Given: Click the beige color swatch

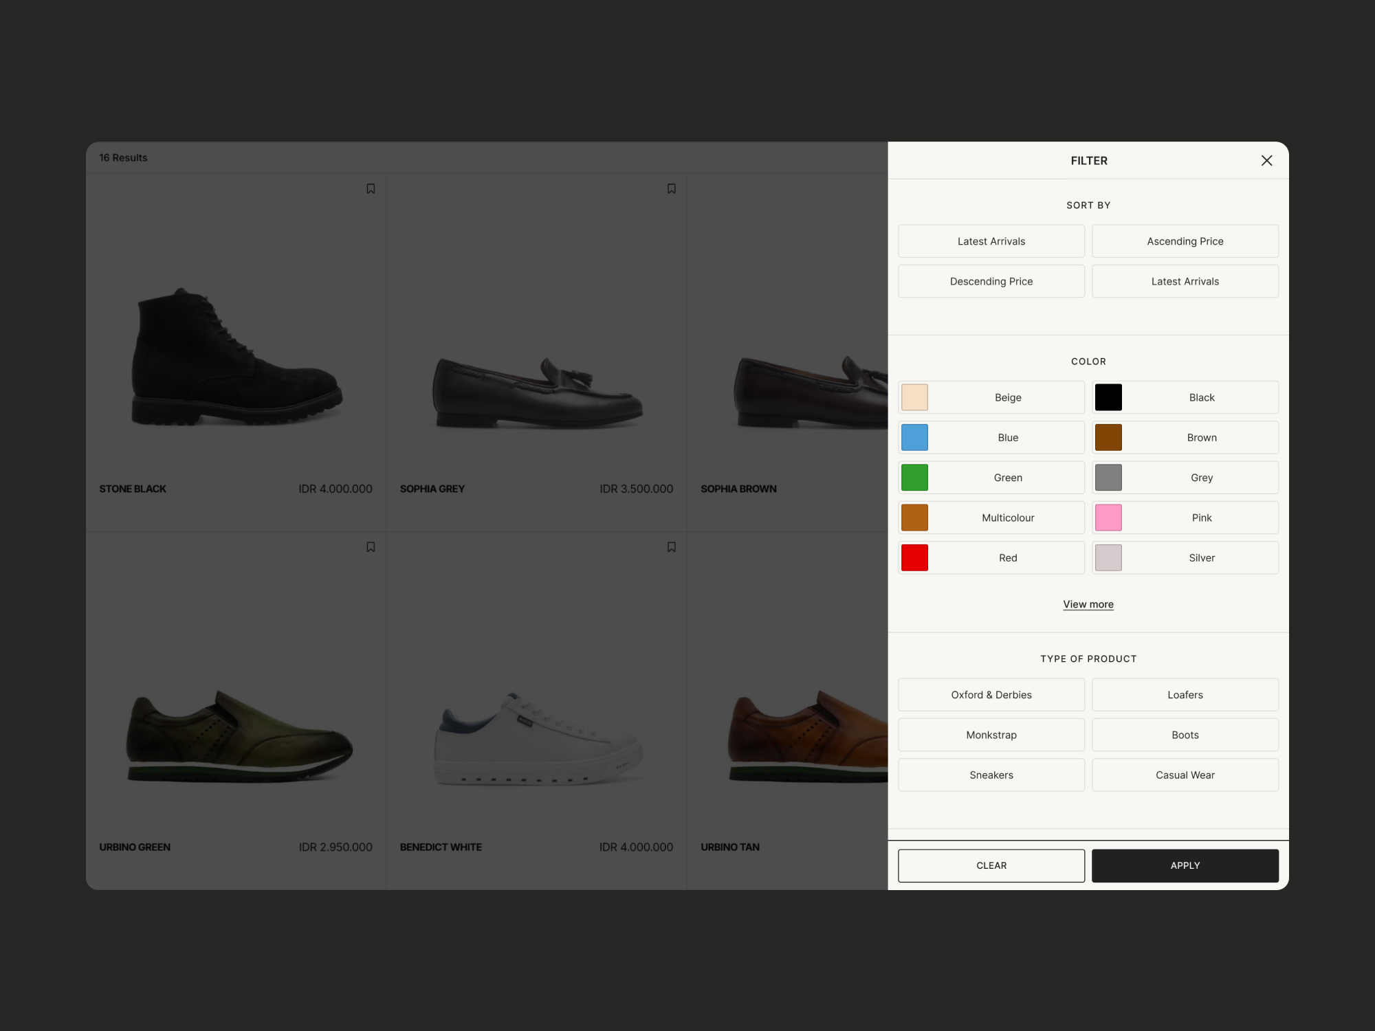Looking at the screenshot, I should point(914,397).
